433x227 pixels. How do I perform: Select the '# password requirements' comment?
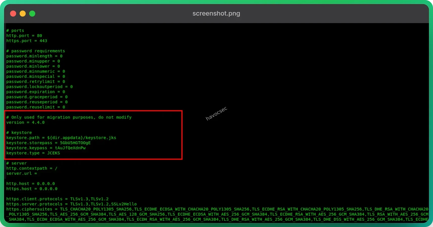(x=35, y=51)
